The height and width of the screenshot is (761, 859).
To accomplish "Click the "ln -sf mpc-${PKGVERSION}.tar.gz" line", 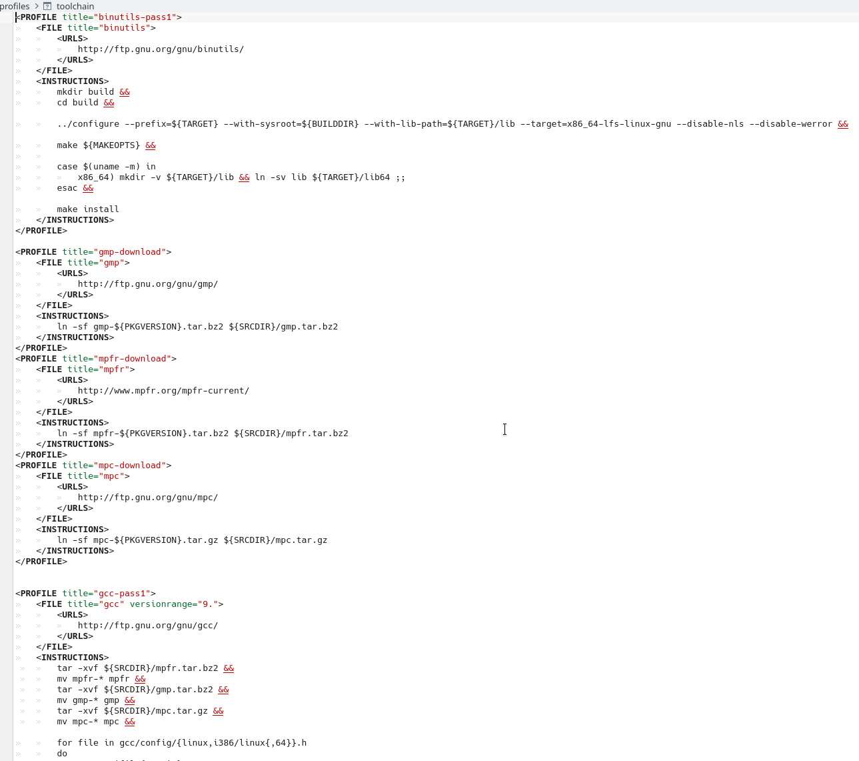I will point(192,540).
